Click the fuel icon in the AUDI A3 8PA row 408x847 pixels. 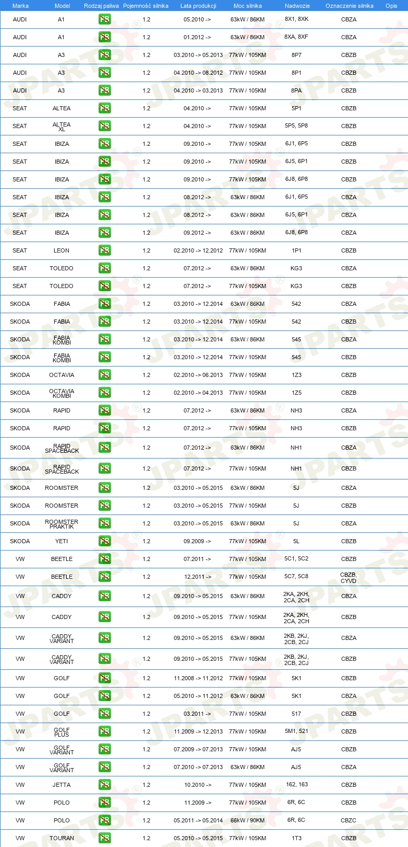[x=104, y=90]
